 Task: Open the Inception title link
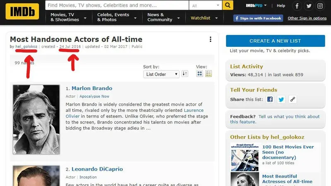(88, 177)
